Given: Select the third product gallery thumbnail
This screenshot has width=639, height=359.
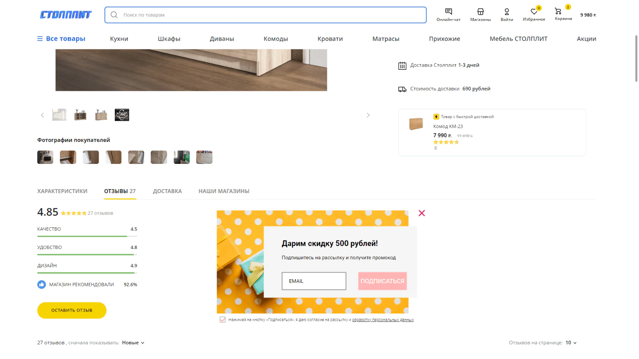Looking at the screenshot, I should [101, 115].
